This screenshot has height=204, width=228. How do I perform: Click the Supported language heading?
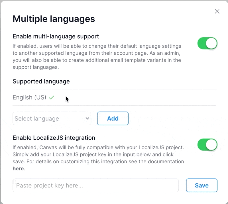tap(41, 81)
